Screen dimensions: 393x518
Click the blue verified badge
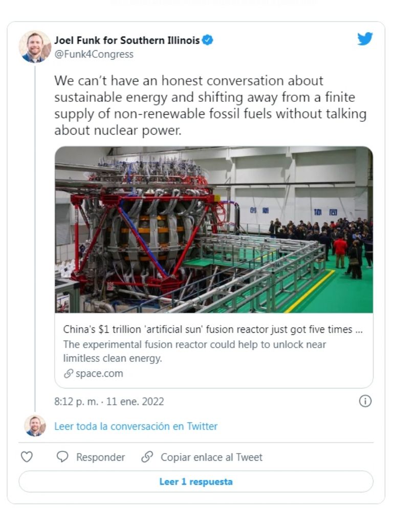pos(207,40)
